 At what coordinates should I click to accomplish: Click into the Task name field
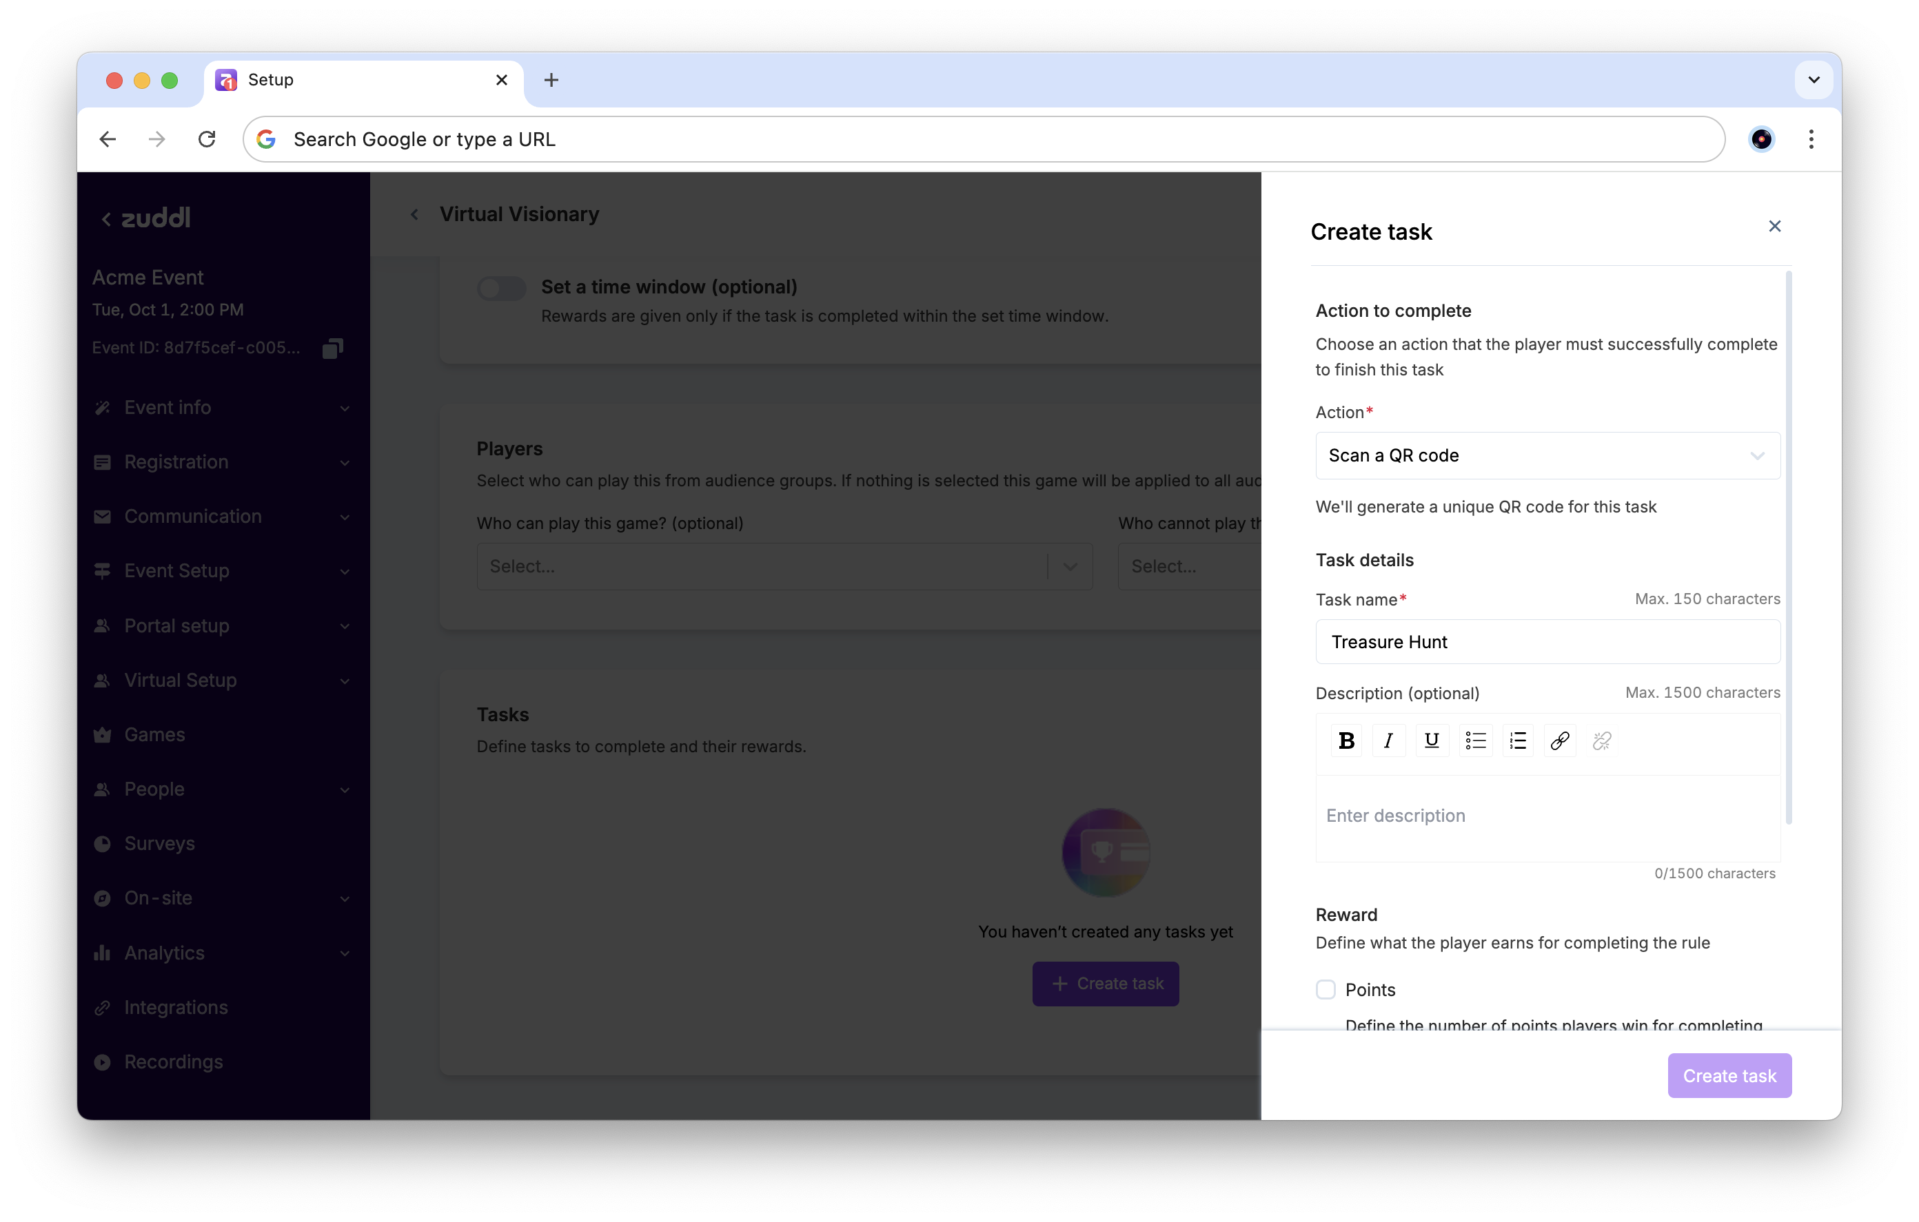(x=1547, y=642)
